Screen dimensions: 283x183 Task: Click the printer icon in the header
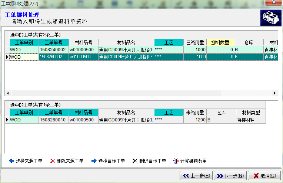click(x=271, y=18)
